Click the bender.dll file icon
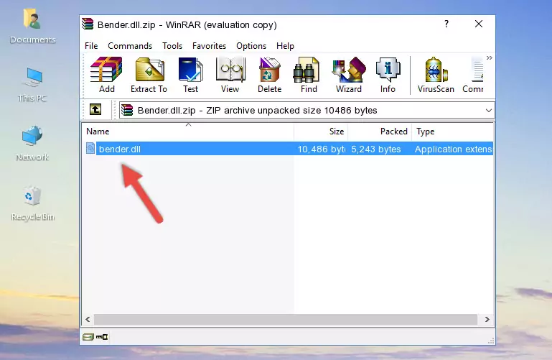 (90, 148)
